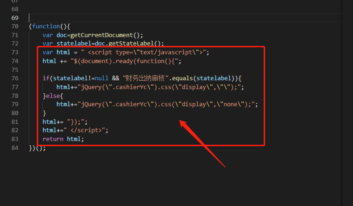Place cursor on empty line 69
The width and height of the screenshot is (353, 206).
(185, 18)
